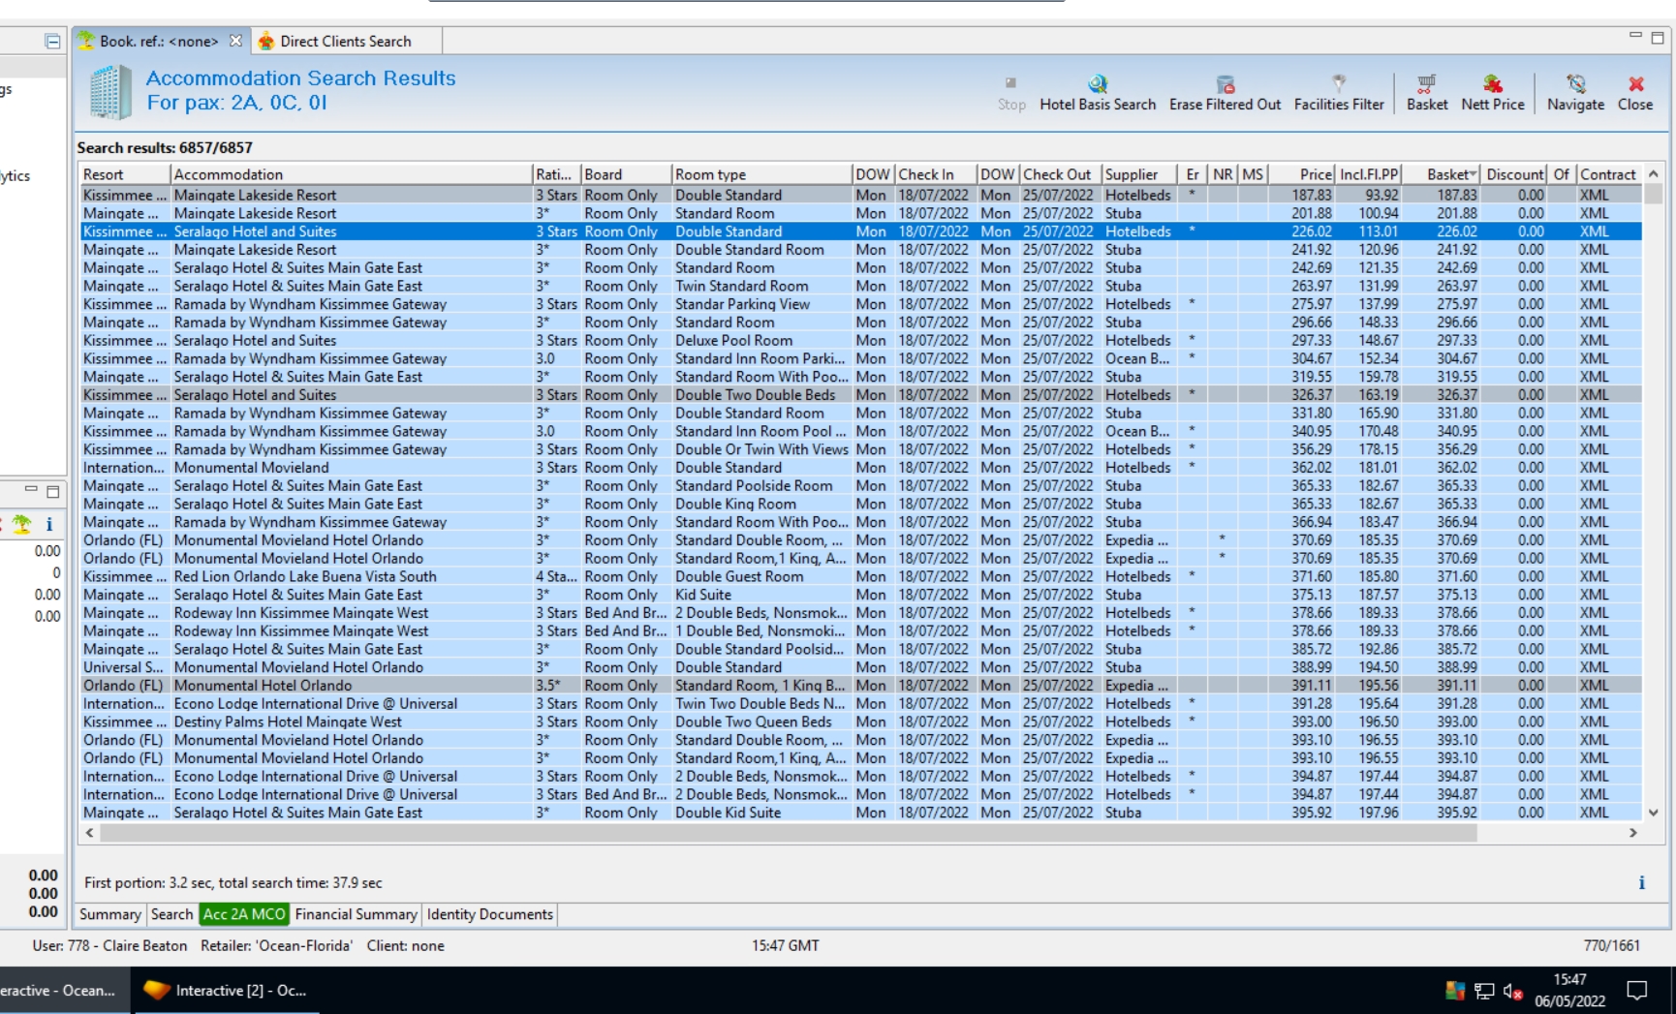Select the 'Double Or Twin With Views' row
Image resolution: width=1676 pixels, height=1014 pixels.
pos(860,449)
